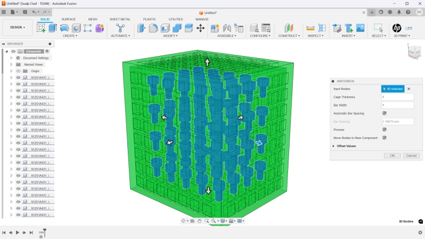This screenshot has height=239, width=425.
Task: Switch to the UTILITIES tab
Action: [176, 19]
